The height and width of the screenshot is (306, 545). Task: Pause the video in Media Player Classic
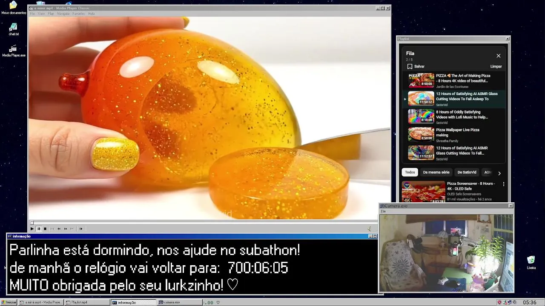[39, 229]
